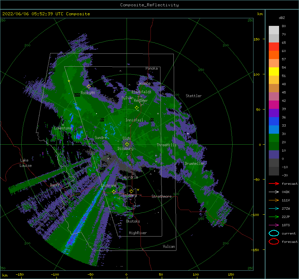Click the RockyMH label on map
Screen dimensions: 299x279
point(88,93)
